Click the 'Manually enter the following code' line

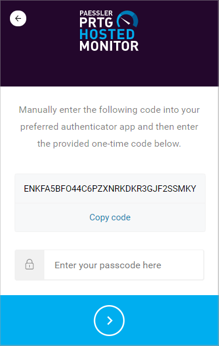[109, 110]
